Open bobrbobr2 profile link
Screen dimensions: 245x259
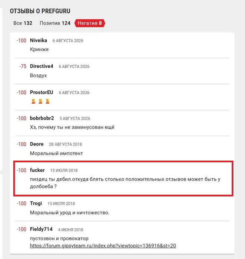coord(42,118)
